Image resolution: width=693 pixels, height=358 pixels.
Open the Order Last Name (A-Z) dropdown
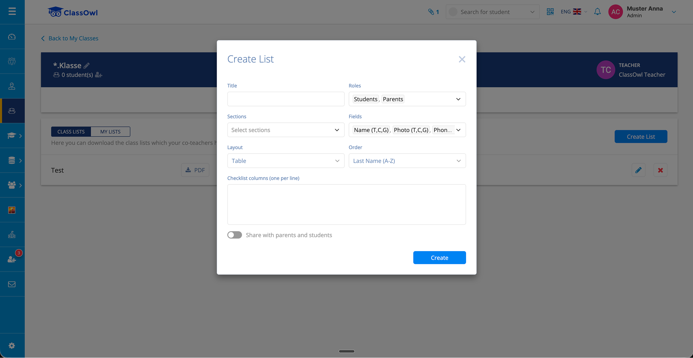(x=407, y=161)
